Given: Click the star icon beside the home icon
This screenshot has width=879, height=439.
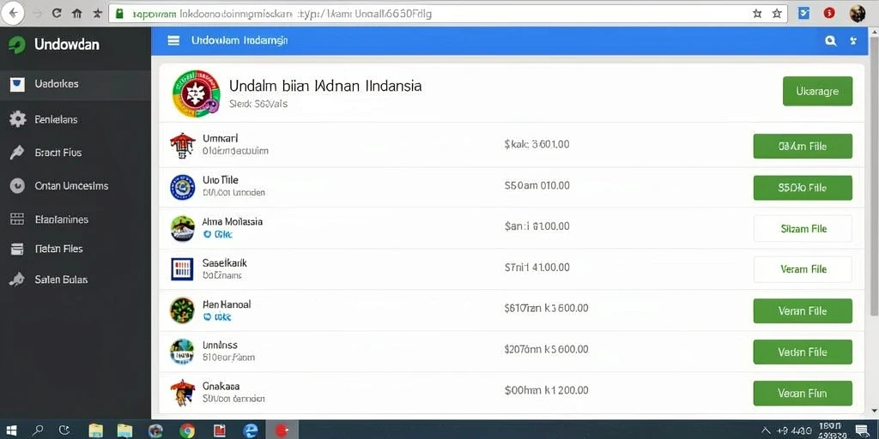Looking at the screenshot, I should tap(97, 14).
